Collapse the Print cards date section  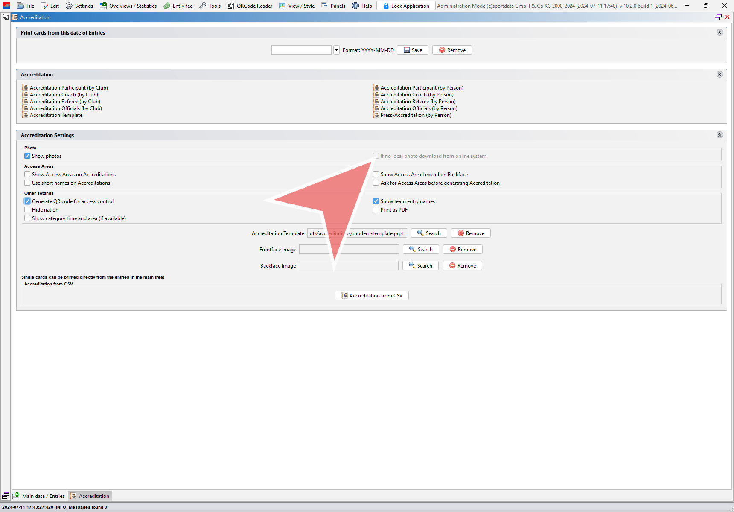tap(719, 33)
